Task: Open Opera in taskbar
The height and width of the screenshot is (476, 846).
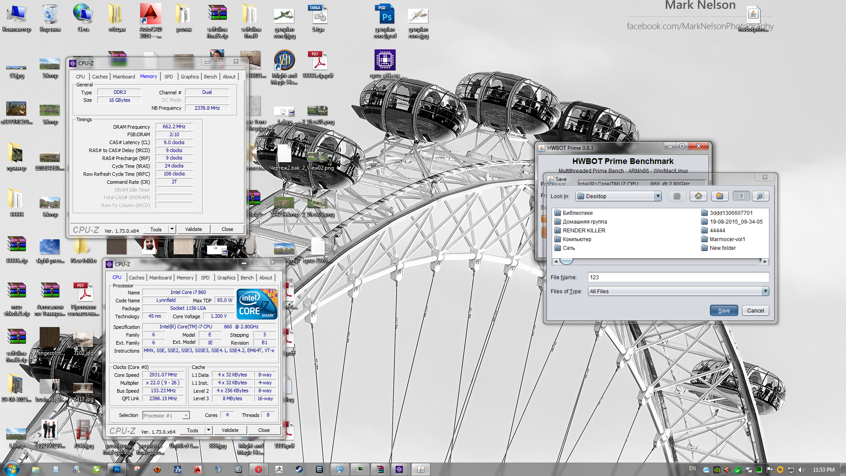Action: click(x=259, y=469)
